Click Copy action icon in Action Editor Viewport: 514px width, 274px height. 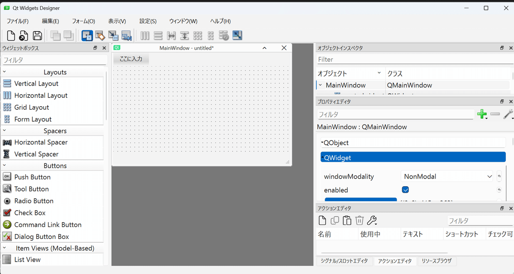[335, 220]
